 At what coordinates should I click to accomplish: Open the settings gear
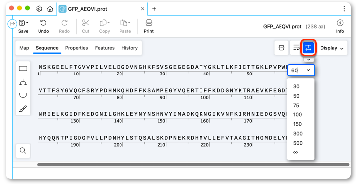tap(39, 9)
